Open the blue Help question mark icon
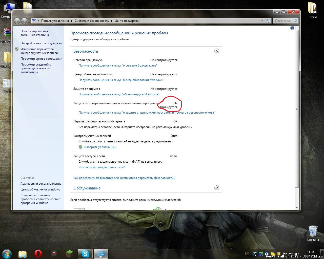The image size is (324, 259). 292,28
